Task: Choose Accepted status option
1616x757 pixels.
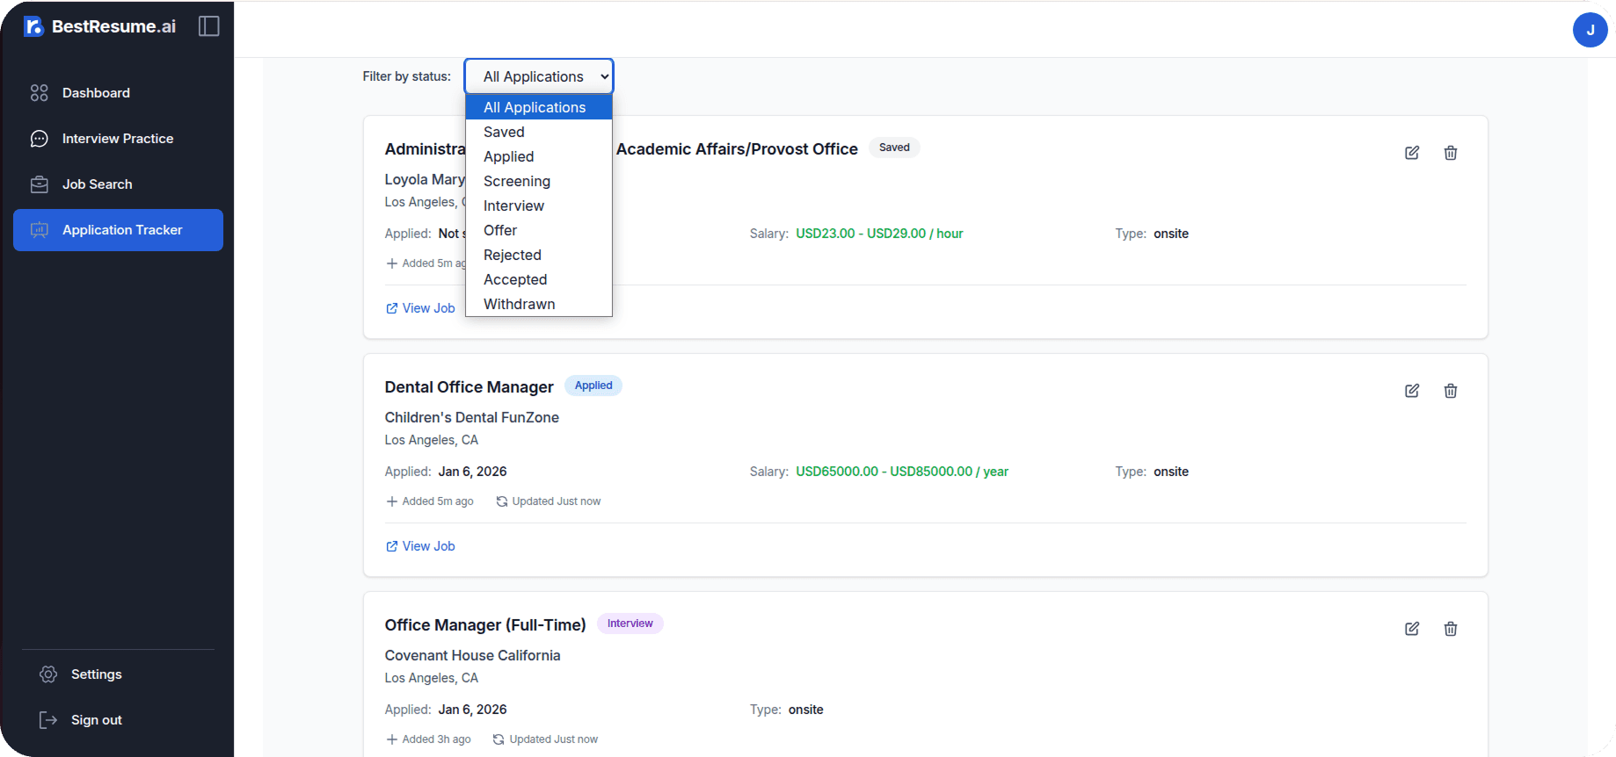Action: [x=539, y=279]
